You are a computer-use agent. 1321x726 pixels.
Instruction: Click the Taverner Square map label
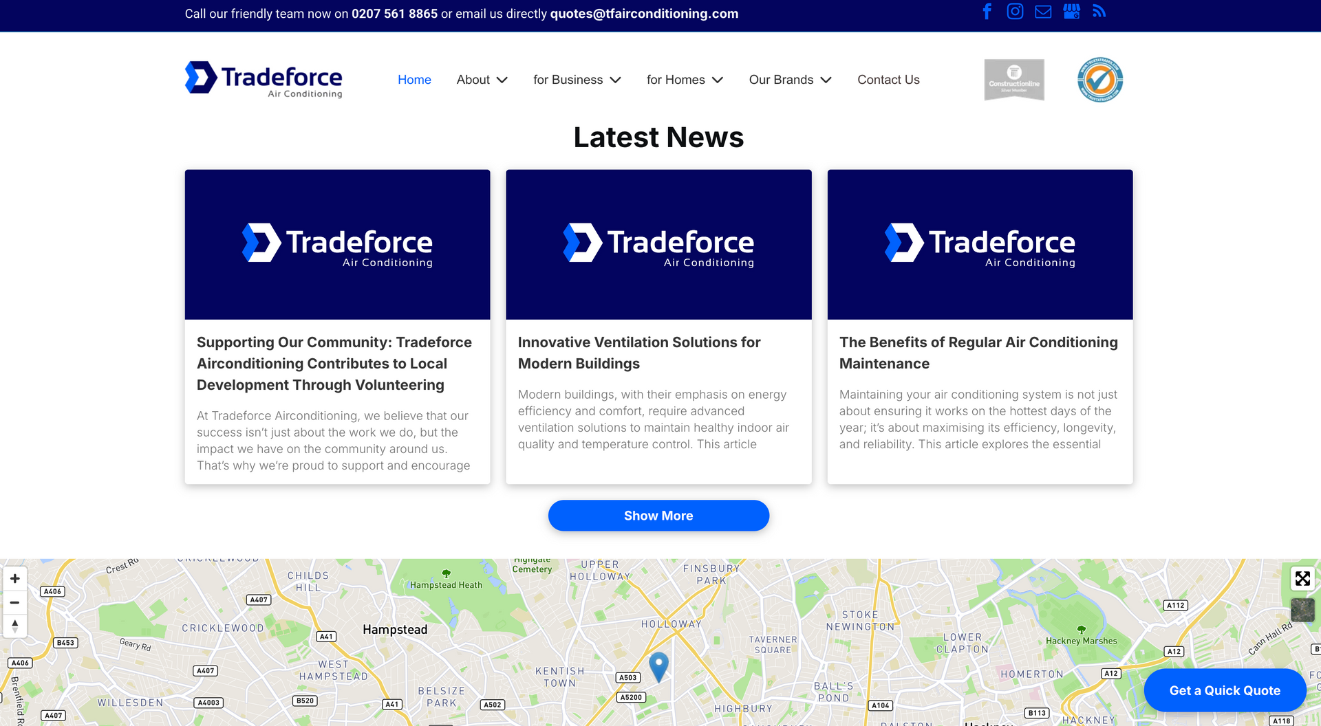773,644
